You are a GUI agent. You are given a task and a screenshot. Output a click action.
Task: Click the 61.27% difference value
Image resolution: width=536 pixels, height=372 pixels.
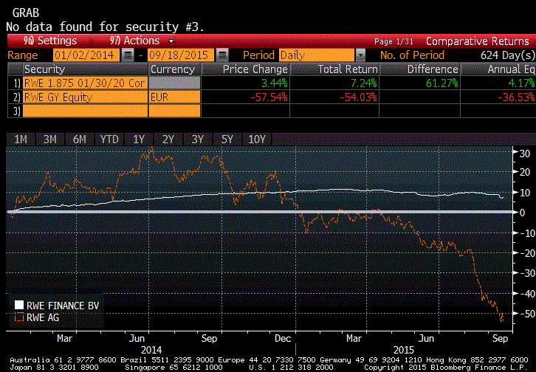click(441, 83)
